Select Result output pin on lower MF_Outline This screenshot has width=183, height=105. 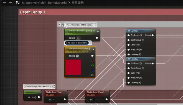click(x=153, y=63)
